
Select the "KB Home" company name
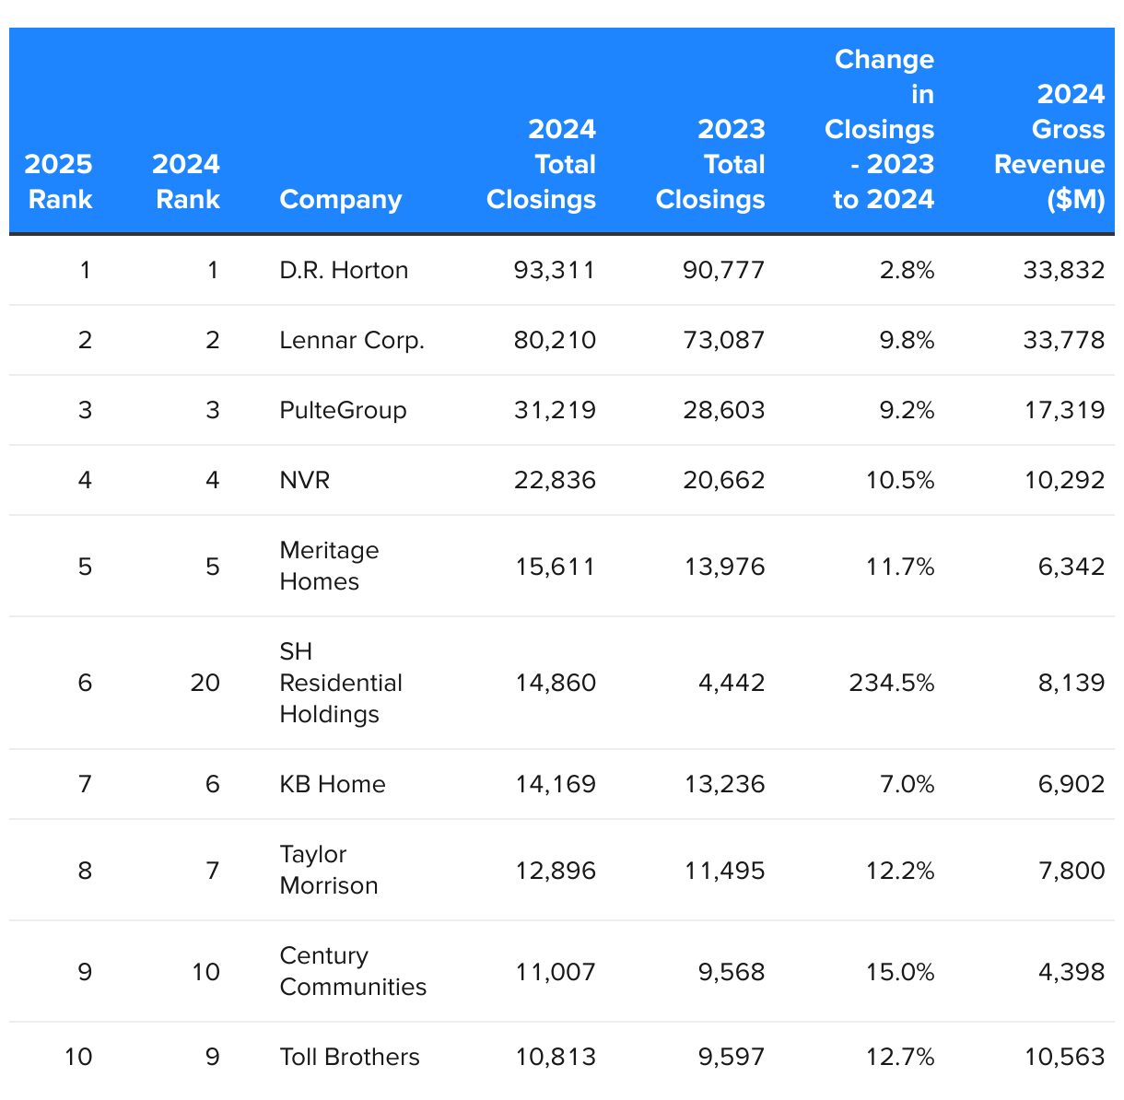[333, 784]
